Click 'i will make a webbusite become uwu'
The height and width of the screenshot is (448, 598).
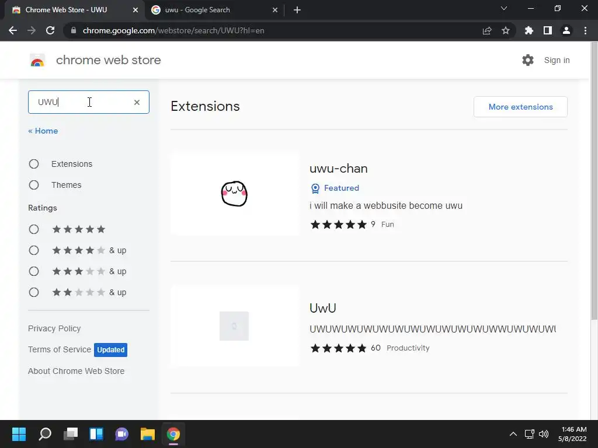(x=386, y=206)
